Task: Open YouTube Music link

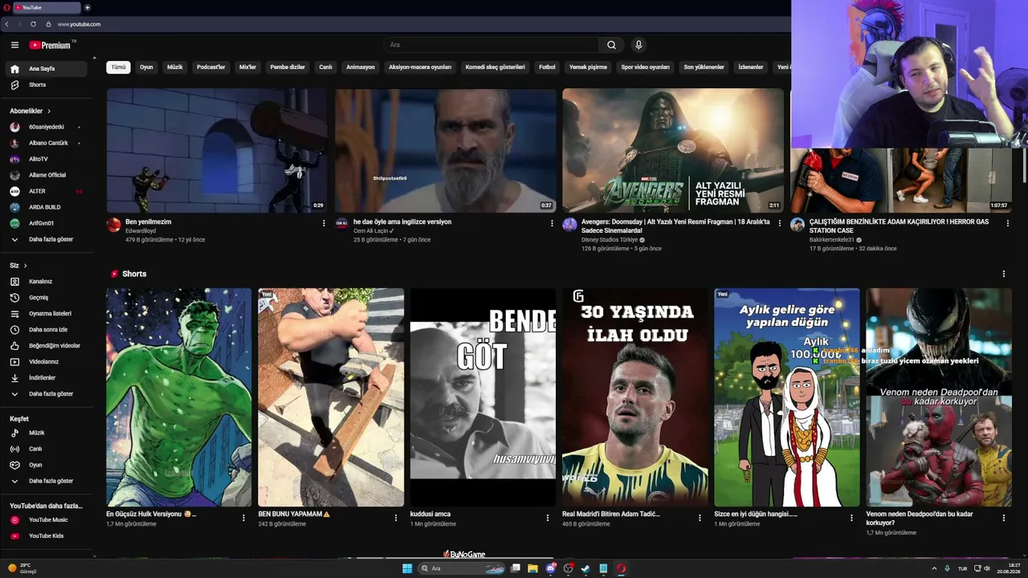Action: click(48, 520)
